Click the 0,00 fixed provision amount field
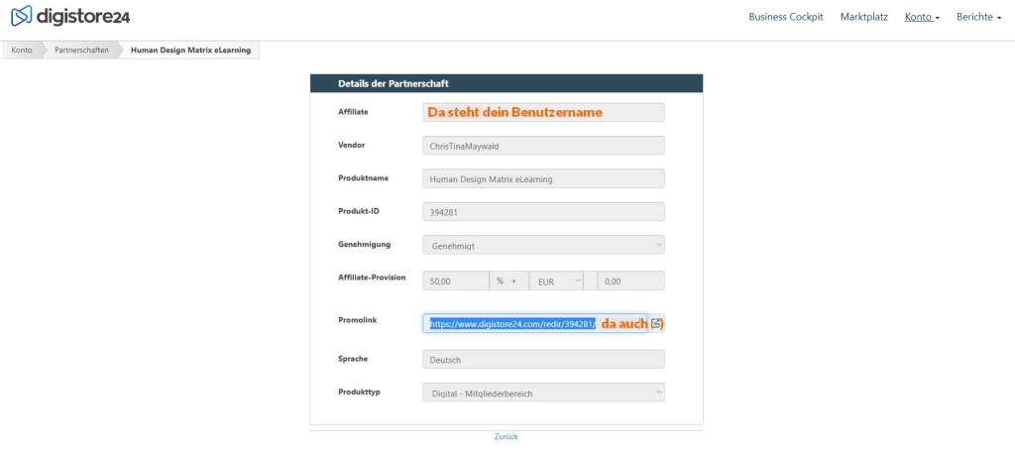The height and width of the screenshot is (450, 1015). point(630,281)
